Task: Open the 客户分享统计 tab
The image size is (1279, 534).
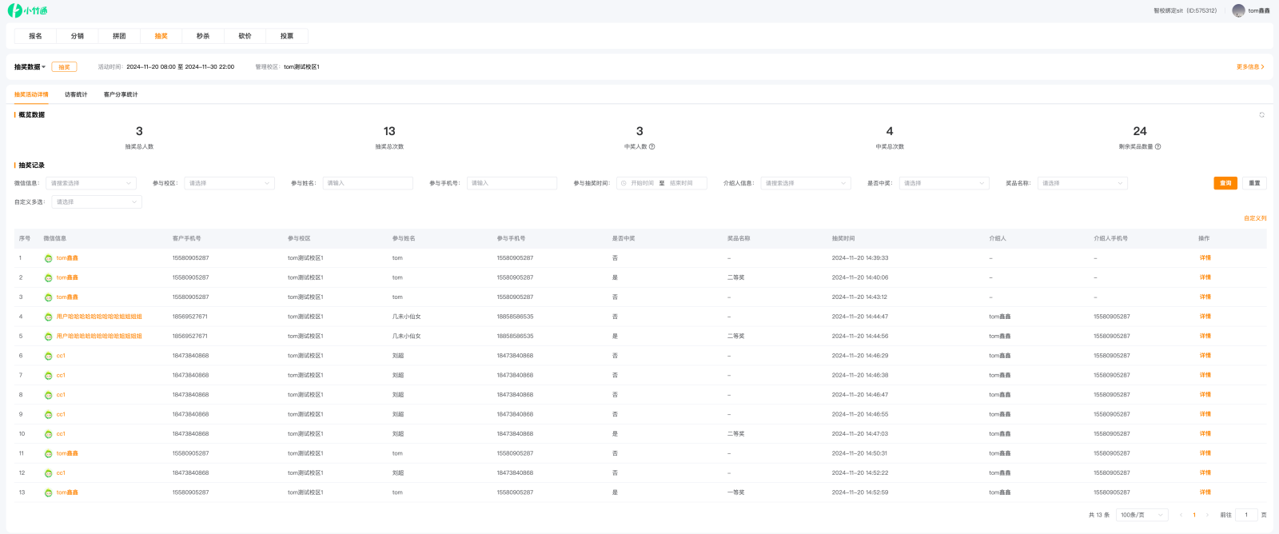Action: coord(121,95)
